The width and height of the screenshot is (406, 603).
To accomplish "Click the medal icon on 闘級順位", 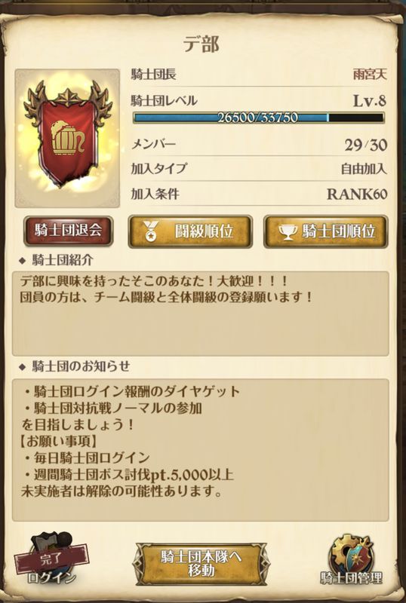I will point(150,232).
